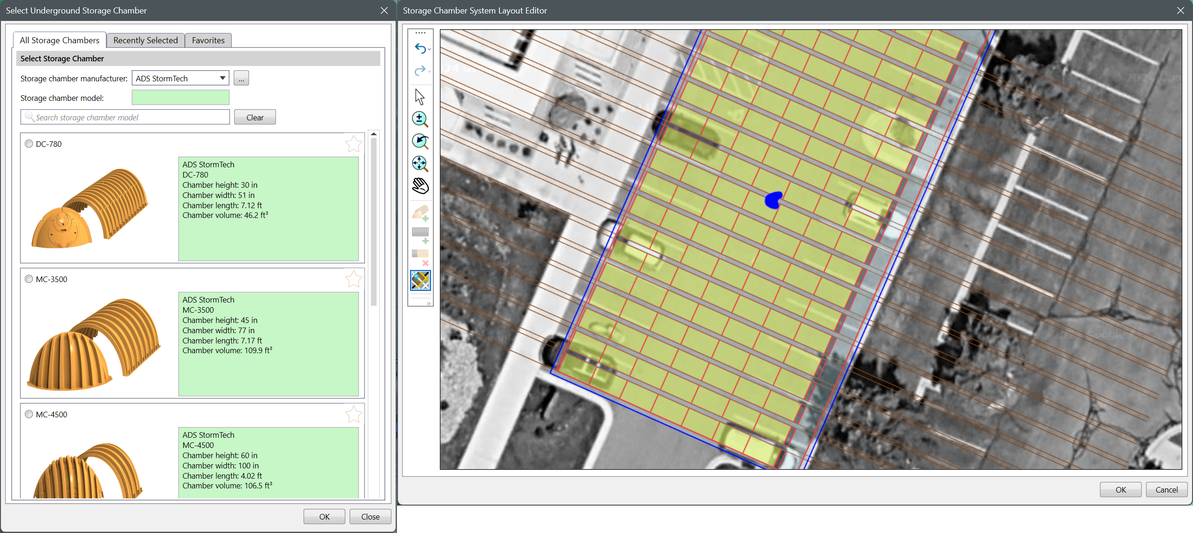Select the MC-3500 radio button
The image size is (1193, 533).
point(29,279)
